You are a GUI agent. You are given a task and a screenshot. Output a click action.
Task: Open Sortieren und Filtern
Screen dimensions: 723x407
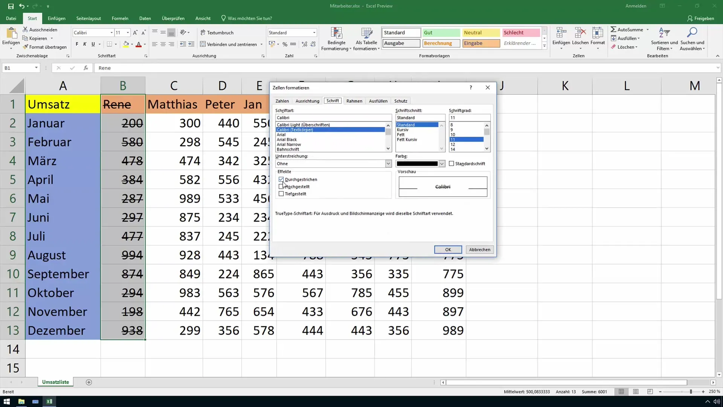coord(664,39)
